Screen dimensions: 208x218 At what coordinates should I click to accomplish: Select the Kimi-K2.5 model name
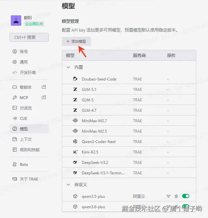tap(90, 152)
